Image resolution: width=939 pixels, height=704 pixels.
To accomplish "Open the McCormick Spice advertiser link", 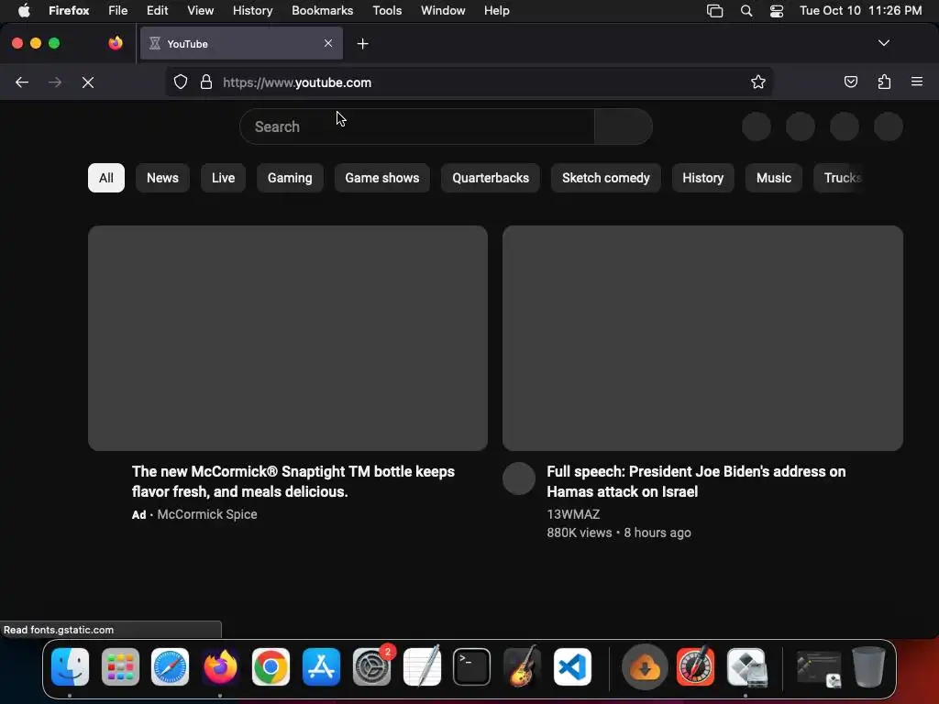I will (x=207, y=514).
